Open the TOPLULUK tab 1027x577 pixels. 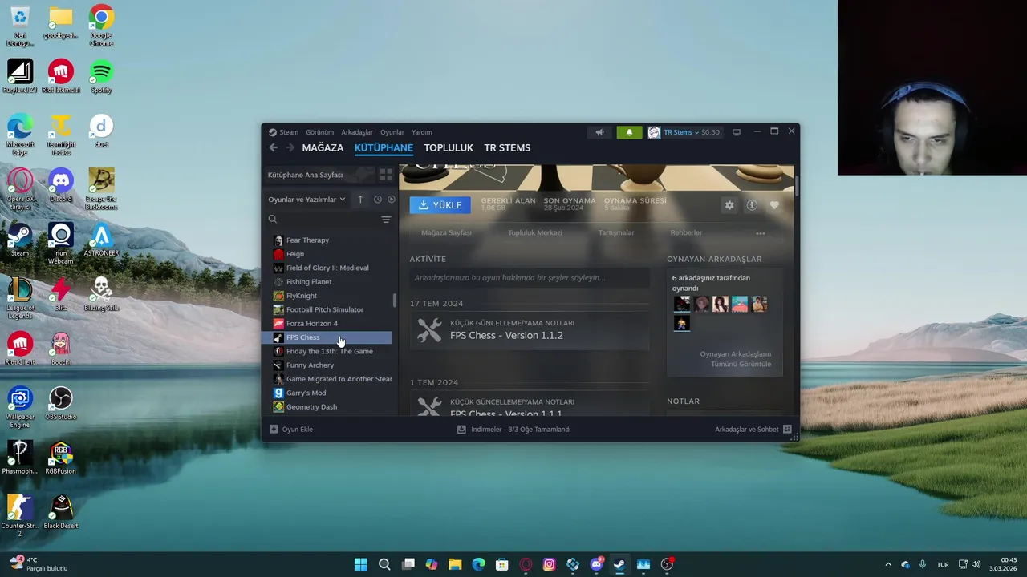449,147
